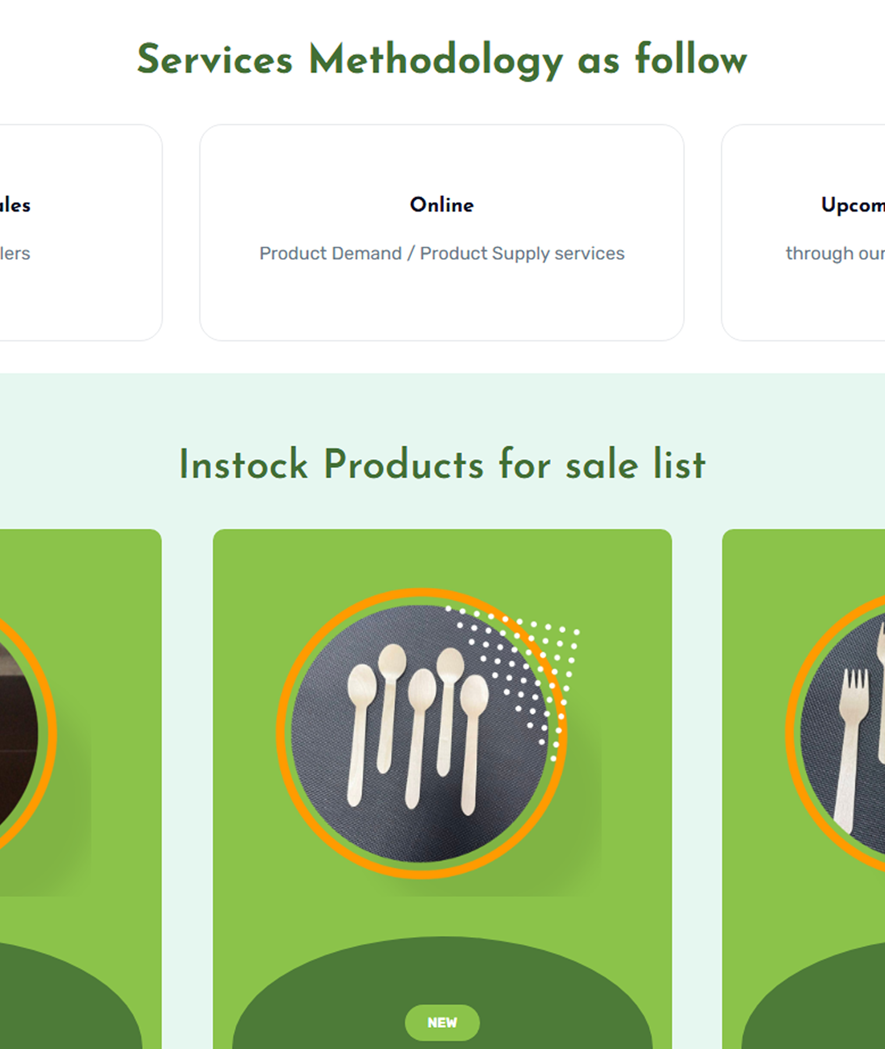Click the "through our" card description
Viewport: 885px width, 1049px height.
835,254
